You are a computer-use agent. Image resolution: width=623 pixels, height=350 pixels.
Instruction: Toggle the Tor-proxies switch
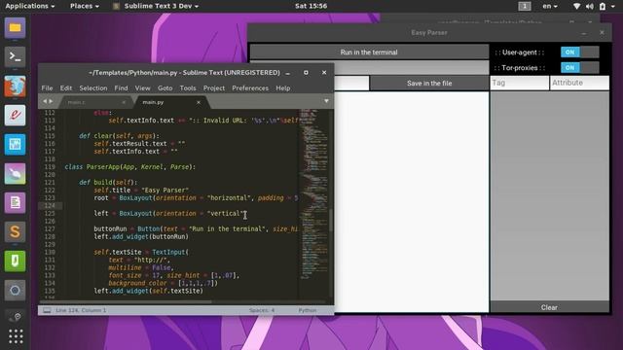click(580, 67)
